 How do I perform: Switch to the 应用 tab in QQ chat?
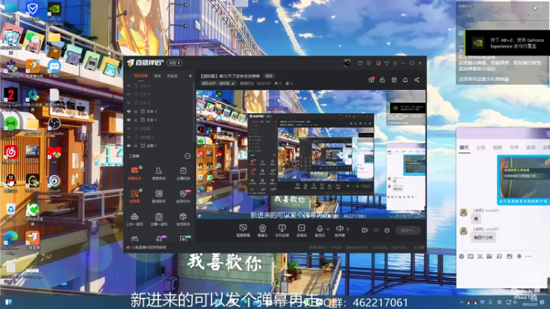coord(531,148)
